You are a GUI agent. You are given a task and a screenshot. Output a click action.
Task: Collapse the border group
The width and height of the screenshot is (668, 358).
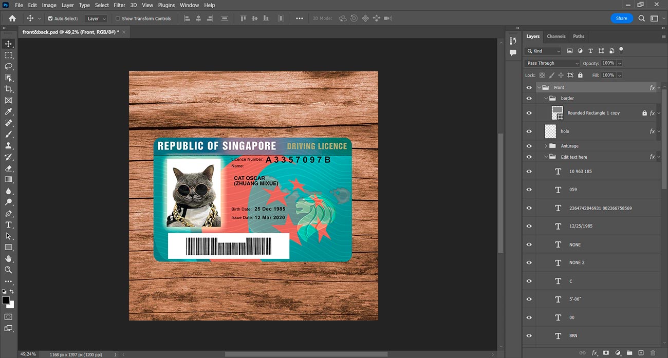(x=546, y=98)
